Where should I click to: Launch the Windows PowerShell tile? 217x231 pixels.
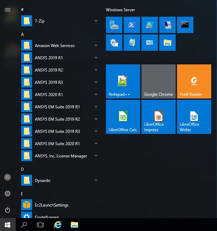click(132, 25)
